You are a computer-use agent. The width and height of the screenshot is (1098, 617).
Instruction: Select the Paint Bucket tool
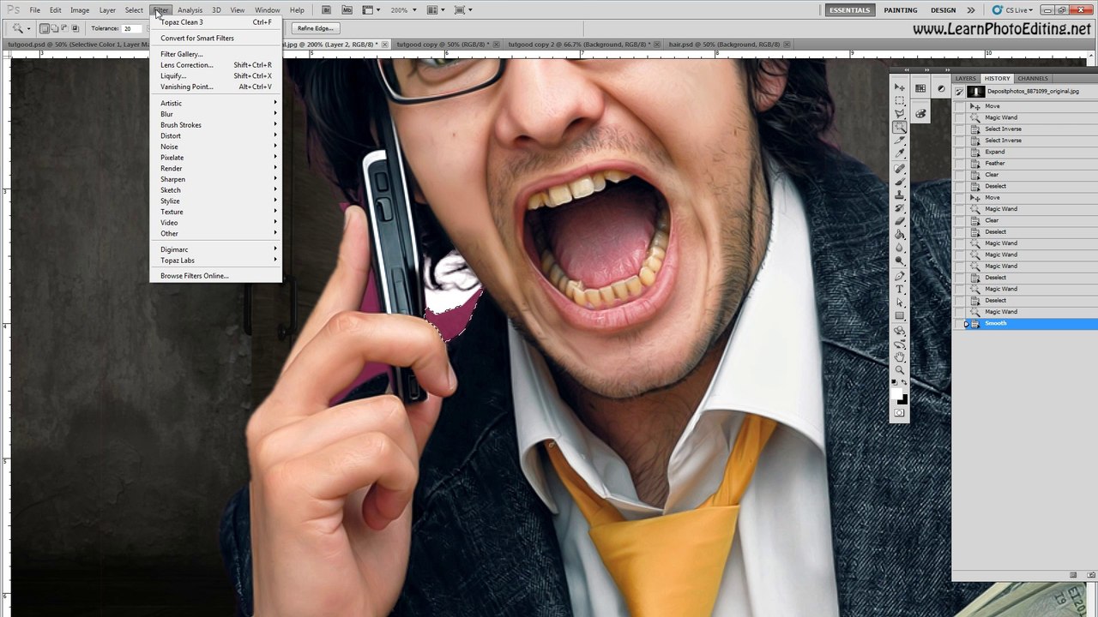pos(899,234)
